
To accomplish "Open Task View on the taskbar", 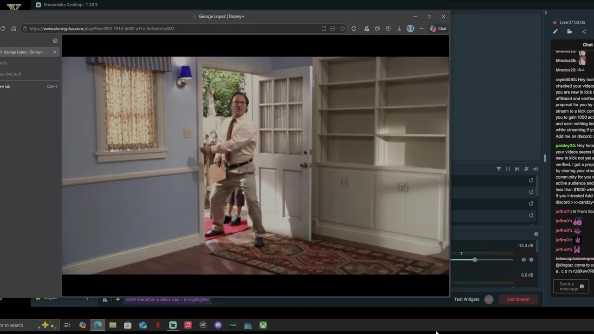I will click(x=67, y=325).
